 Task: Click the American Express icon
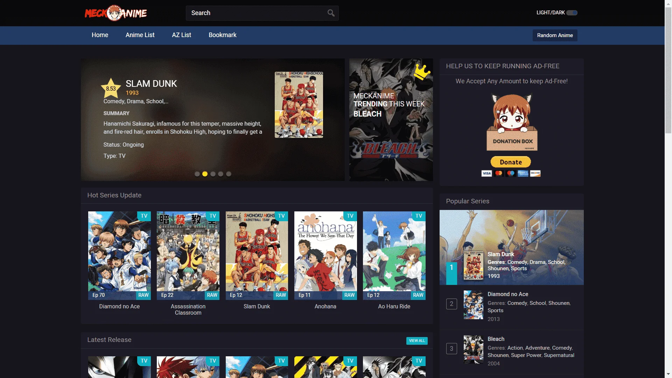523,173
